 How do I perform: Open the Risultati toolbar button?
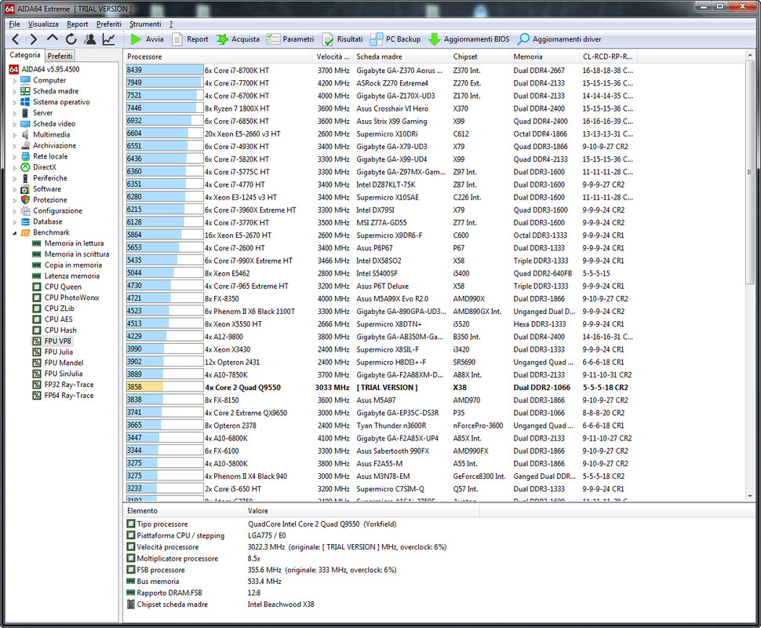pyautogui.click(x=343, y=39)
